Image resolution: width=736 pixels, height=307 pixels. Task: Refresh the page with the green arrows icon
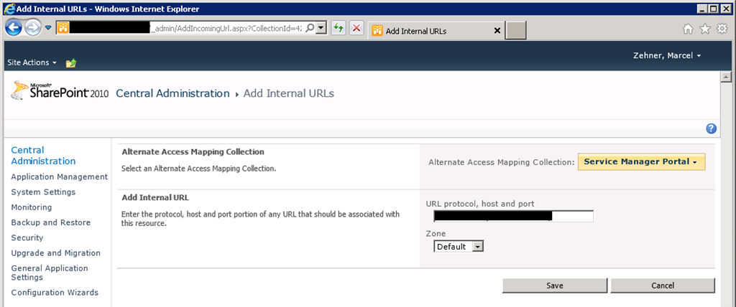tap(339, 29)
